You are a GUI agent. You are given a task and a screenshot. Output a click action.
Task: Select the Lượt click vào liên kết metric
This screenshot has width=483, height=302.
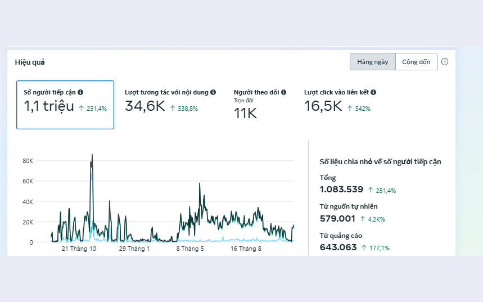(340, 102)
